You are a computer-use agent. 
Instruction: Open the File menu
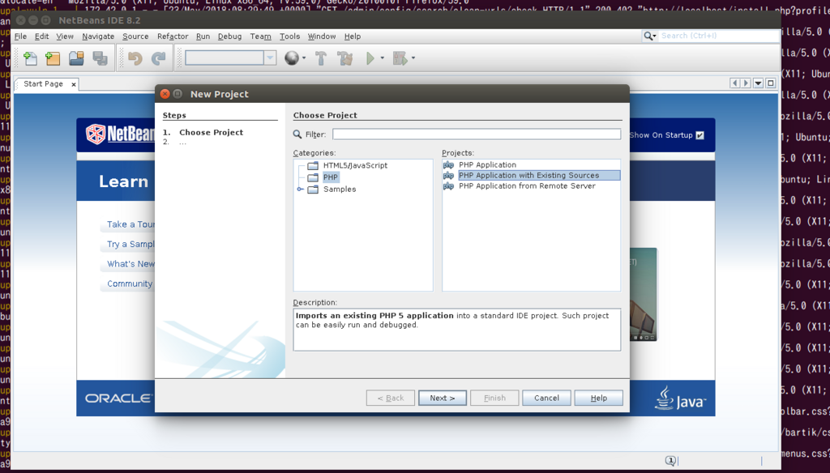tap(20, 36)
